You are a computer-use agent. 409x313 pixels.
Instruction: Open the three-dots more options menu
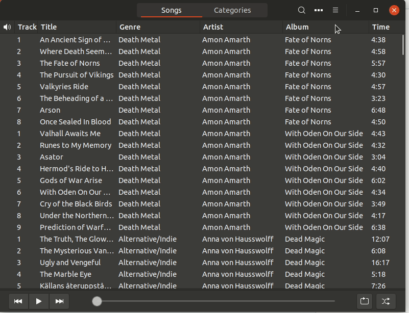319,10
